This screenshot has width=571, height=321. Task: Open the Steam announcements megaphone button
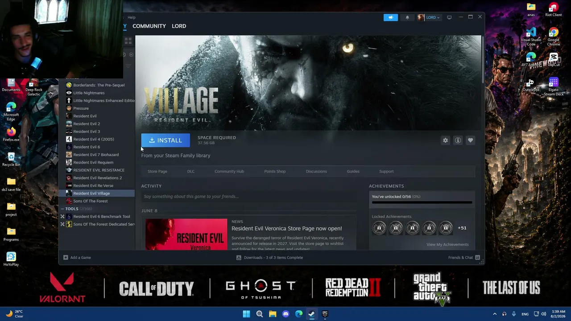(x=390, y=17)
